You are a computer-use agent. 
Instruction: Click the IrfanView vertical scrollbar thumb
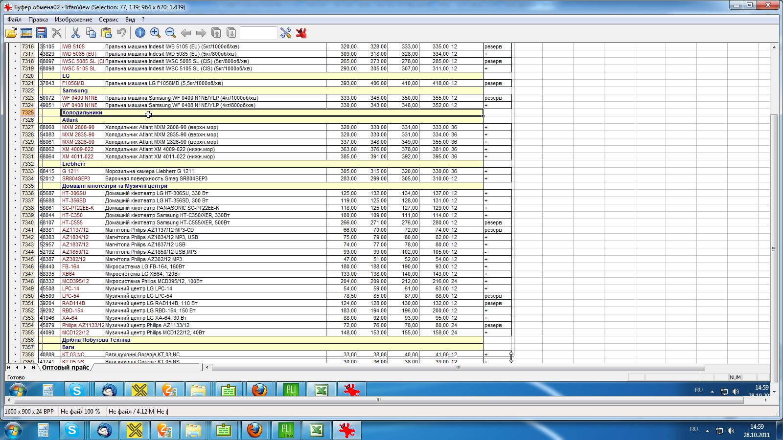coord(774,248)
